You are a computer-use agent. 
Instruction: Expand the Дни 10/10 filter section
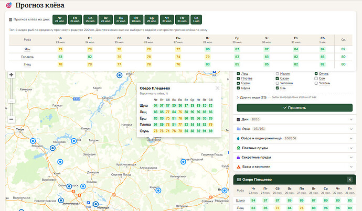pyautogui.click(x=295, y=119)
